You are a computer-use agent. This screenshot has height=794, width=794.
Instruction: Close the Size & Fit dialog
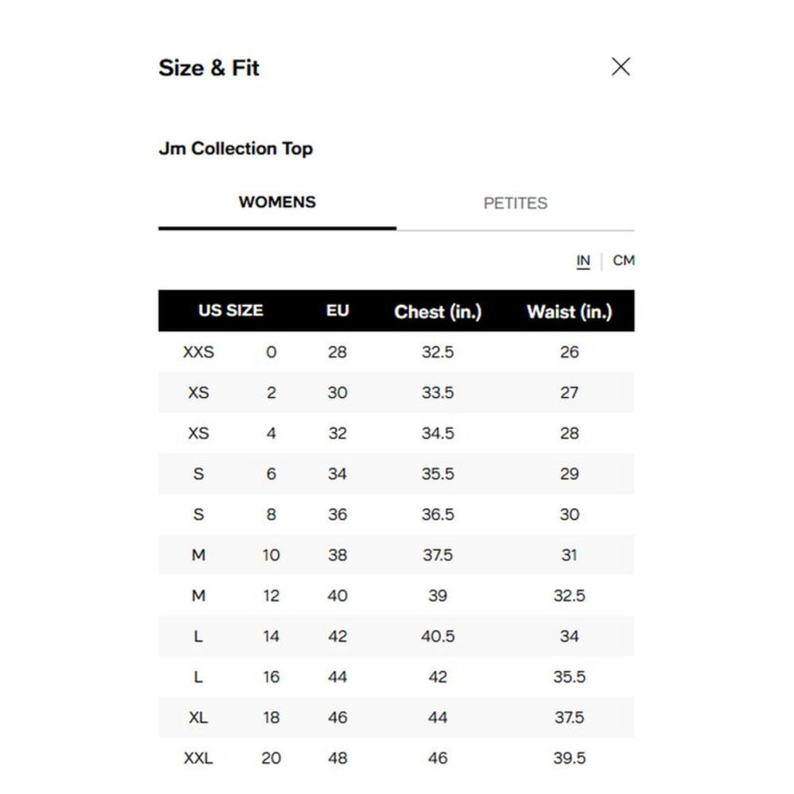pos(620,67)
